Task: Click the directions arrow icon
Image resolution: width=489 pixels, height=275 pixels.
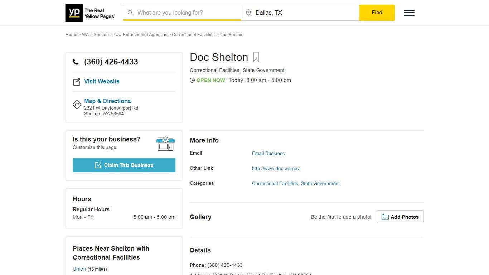Action: point(77,105)
